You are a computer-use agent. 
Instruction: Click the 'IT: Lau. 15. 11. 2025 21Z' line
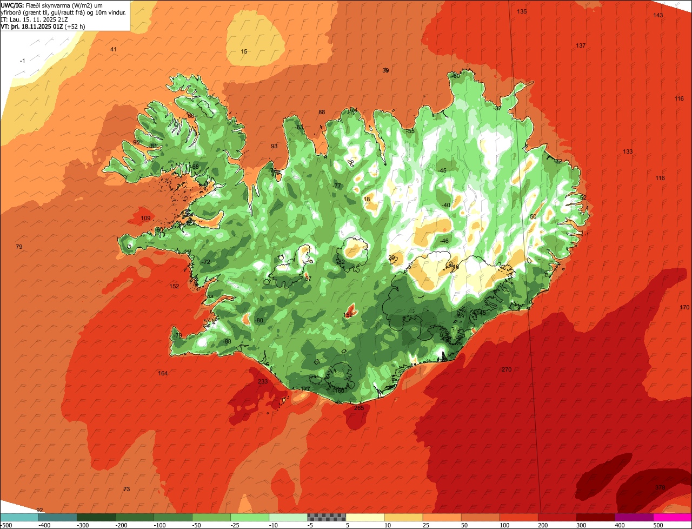(x=35, y=19)
